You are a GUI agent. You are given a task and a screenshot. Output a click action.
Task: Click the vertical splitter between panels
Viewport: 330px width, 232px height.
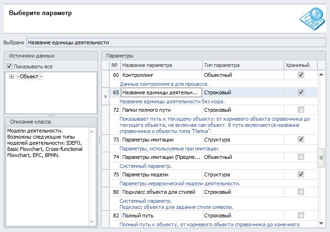[x=99, y=140]
